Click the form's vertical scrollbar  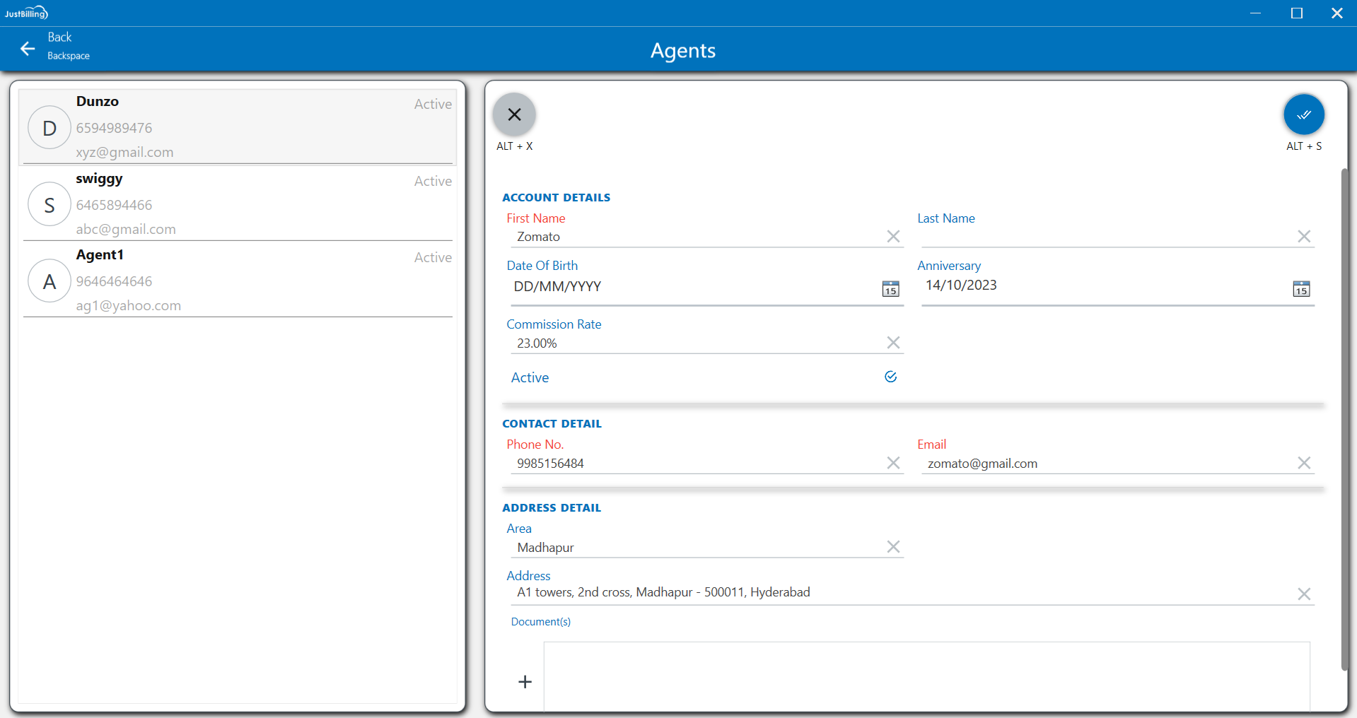(x=1344, y=417)
